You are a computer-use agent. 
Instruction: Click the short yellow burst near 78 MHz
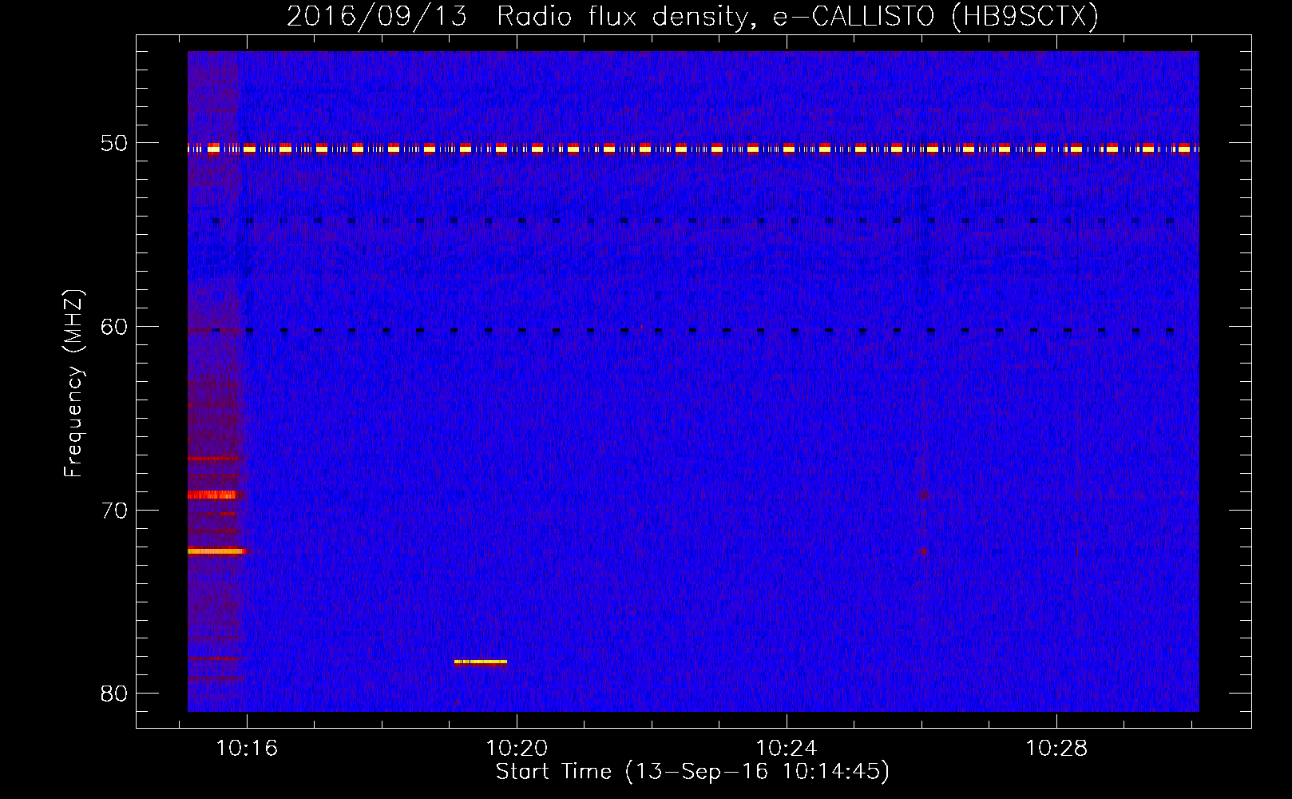point(481,662)
